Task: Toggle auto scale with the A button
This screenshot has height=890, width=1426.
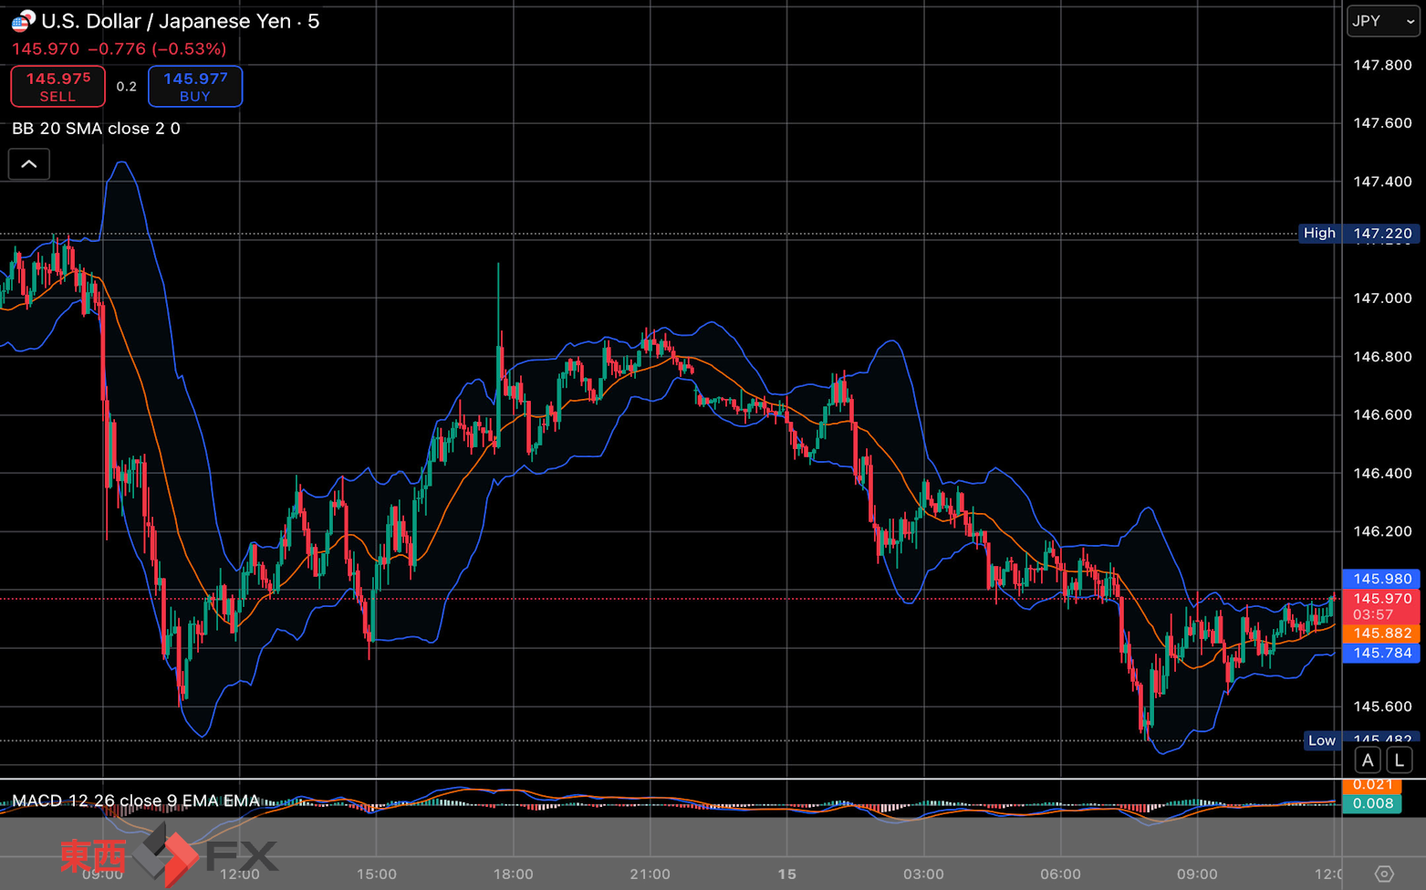Action: (x=1367, y=759)
